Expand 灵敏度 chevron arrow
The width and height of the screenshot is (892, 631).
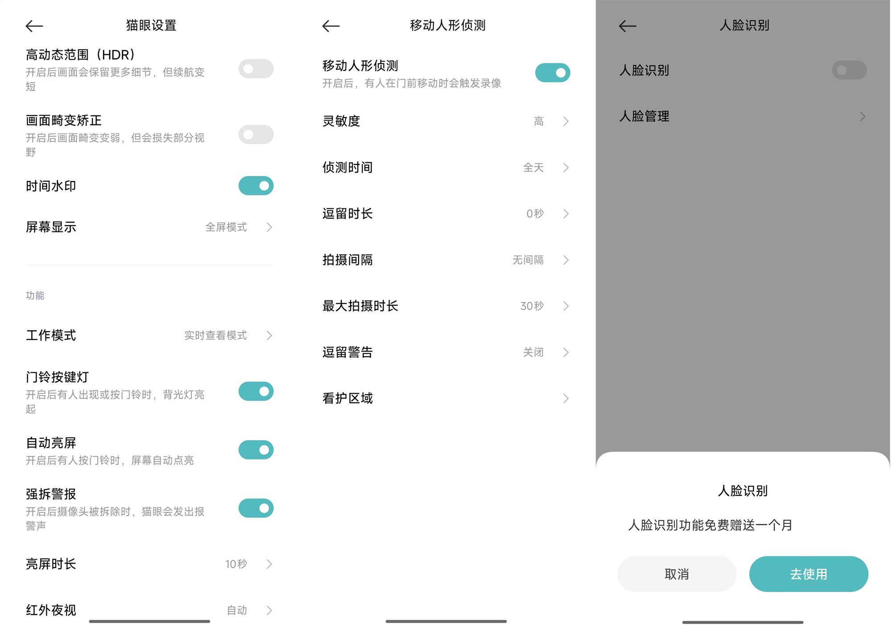click(566, 121)
